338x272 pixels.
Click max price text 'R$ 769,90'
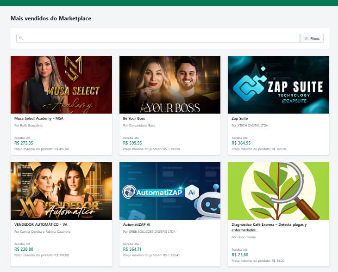(279, 149)
